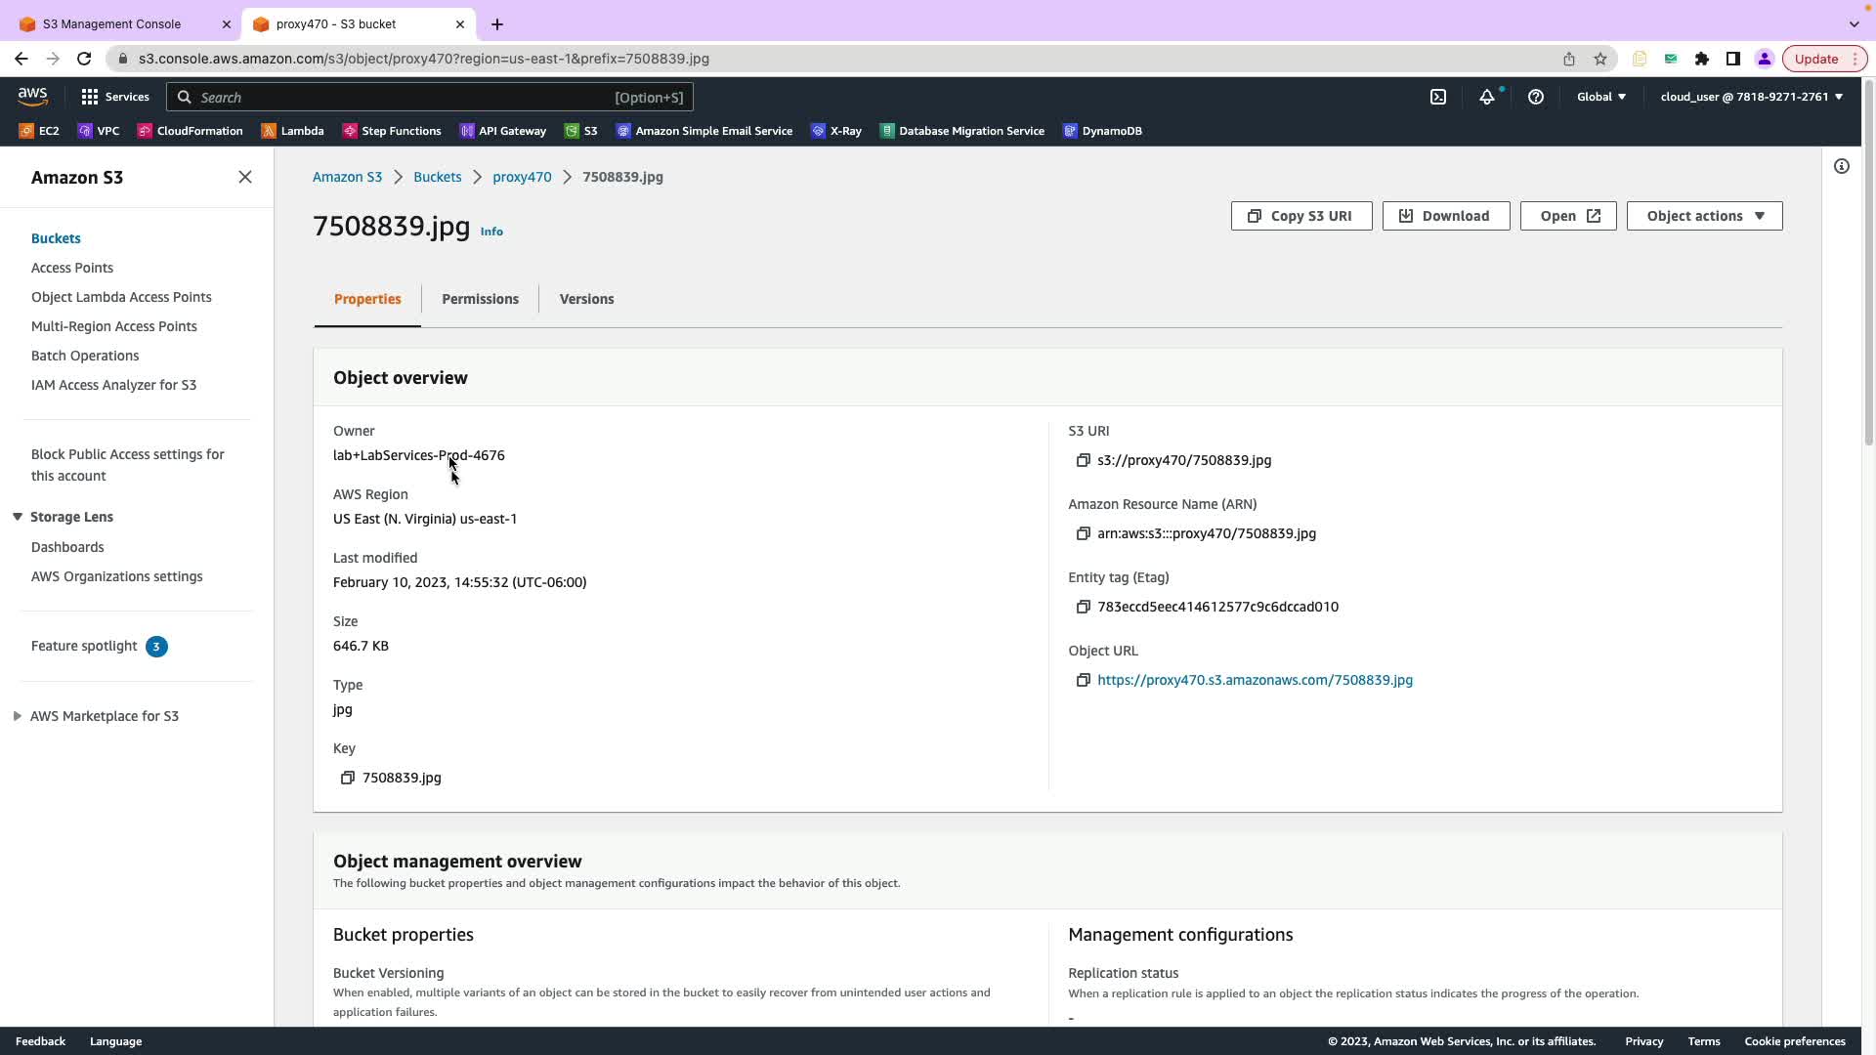The height and width of the screenshot is (1055, 1876).
Task: Switch to the Permissions tab
Action: pyautogui.click(x=480, y=299)
